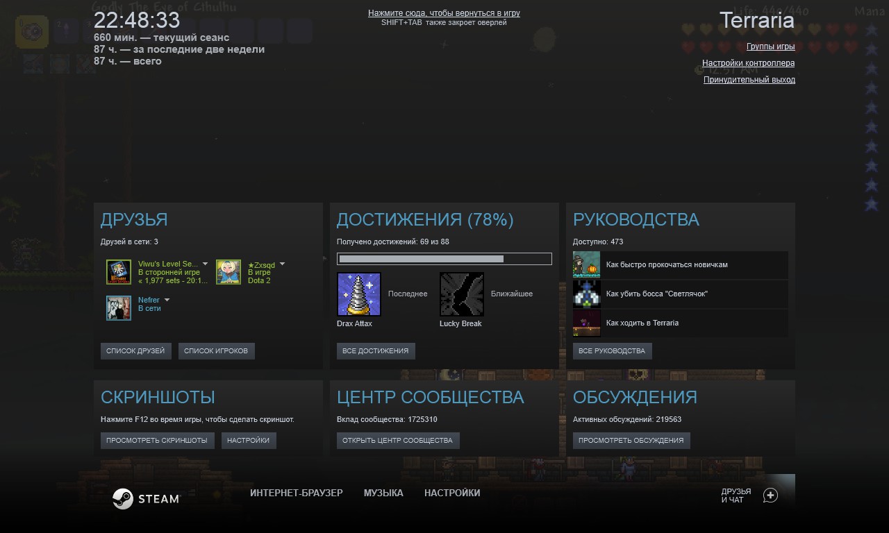889x533 pixels.
Task: Open guide title 'Как ходить в Terraria'
Action: pos(642,323)
